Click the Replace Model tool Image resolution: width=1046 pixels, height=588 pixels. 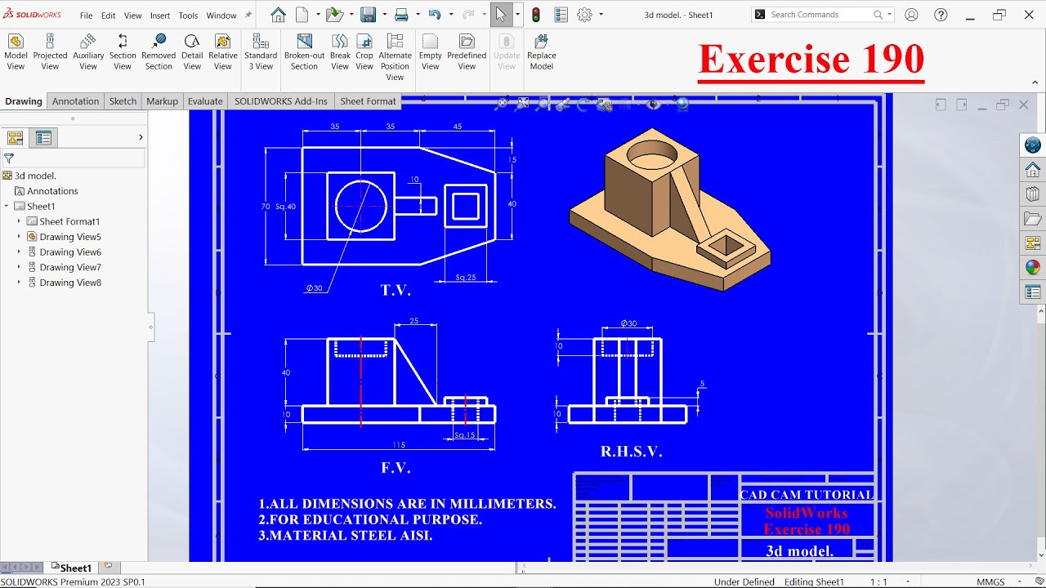point(541,52)
